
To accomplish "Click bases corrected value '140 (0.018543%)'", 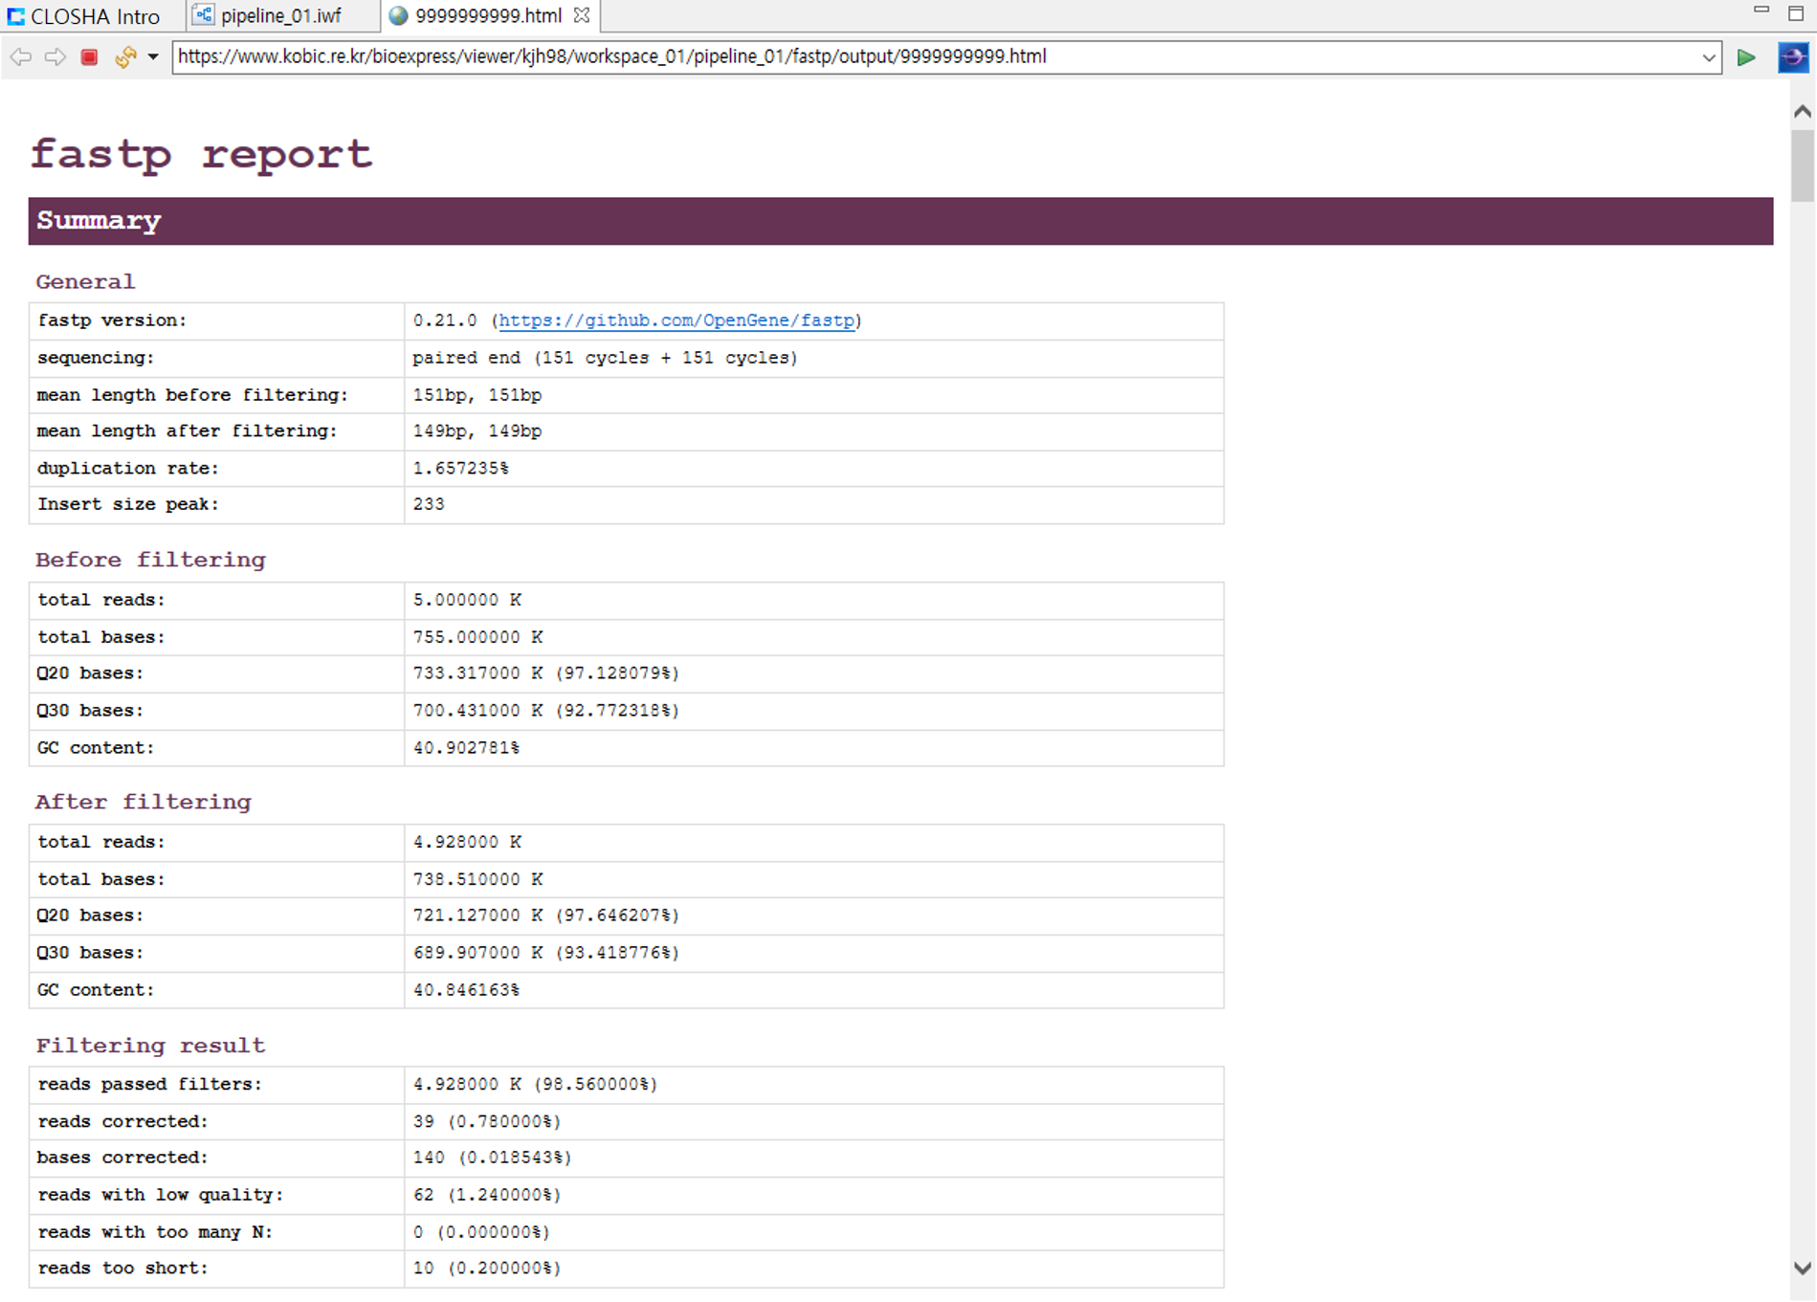I will click(492, 1158).
